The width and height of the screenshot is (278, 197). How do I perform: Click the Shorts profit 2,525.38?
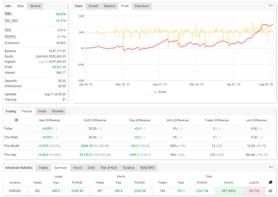pos(140,191)
